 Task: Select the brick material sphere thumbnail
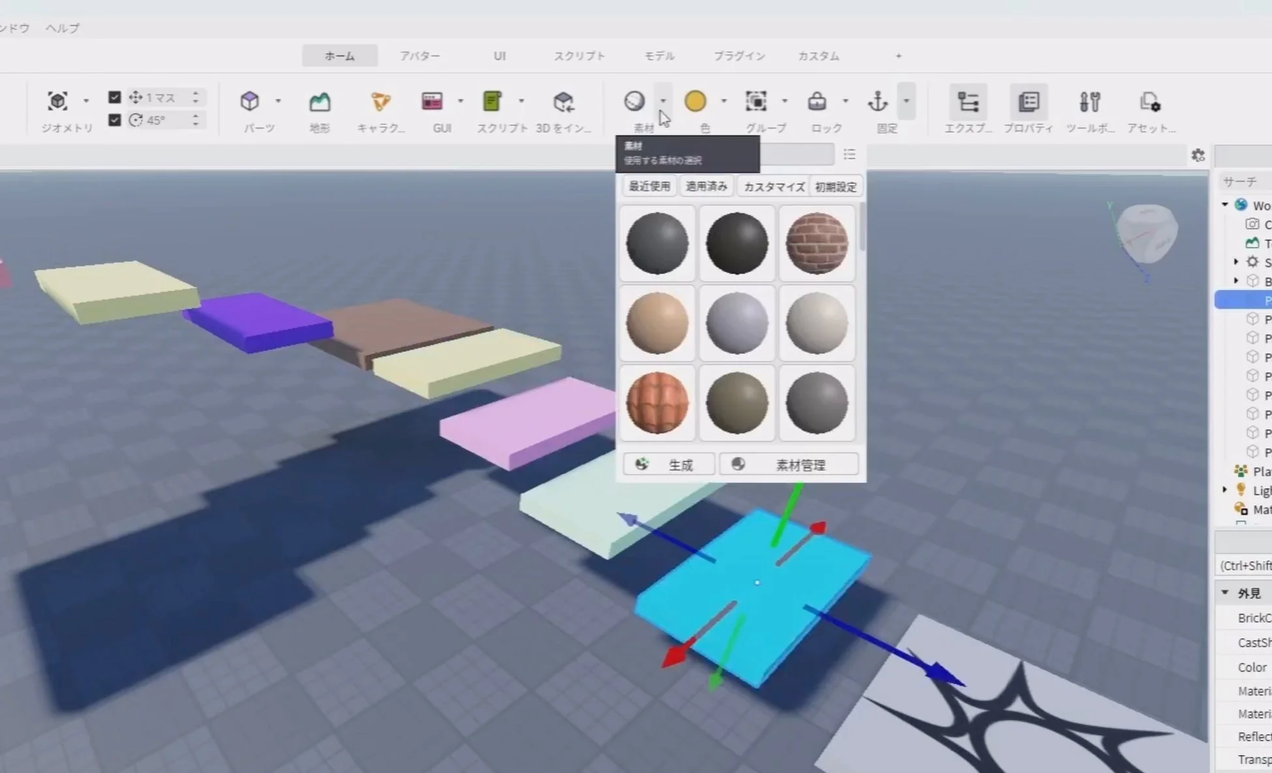coord(816,244)
